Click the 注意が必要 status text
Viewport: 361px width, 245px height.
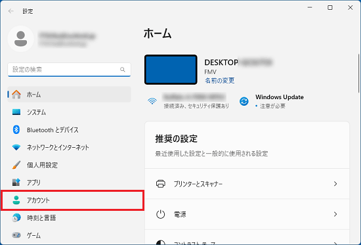pyautogui.click(x=272, y=106)
